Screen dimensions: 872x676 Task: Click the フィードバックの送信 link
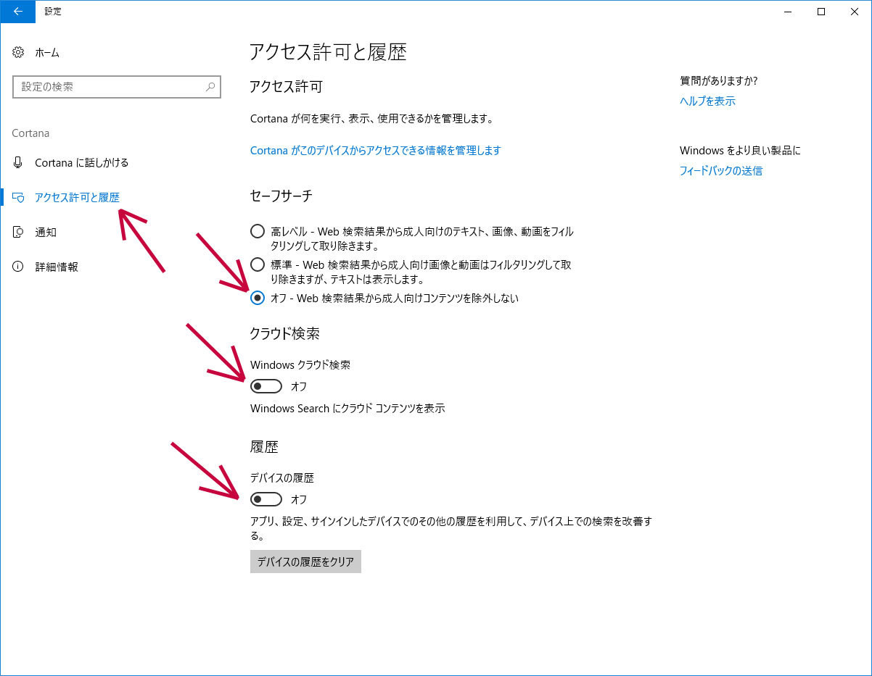pos(721,170)
